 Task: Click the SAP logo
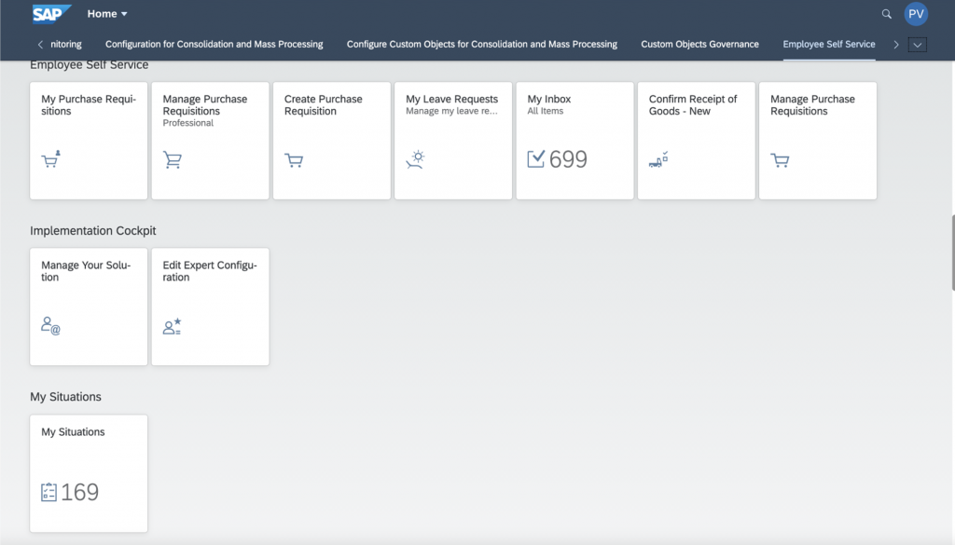click(x=52, y=13)
